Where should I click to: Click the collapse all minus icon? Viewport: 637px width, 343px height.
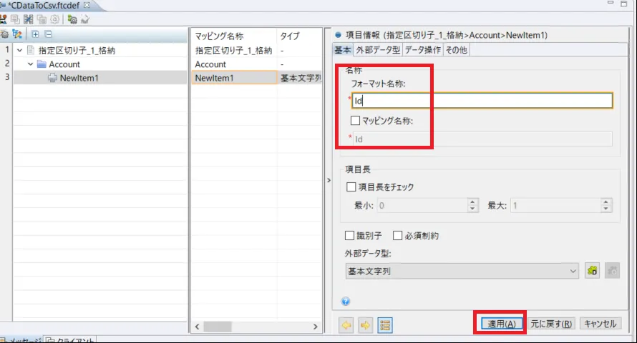pos(48,34)
